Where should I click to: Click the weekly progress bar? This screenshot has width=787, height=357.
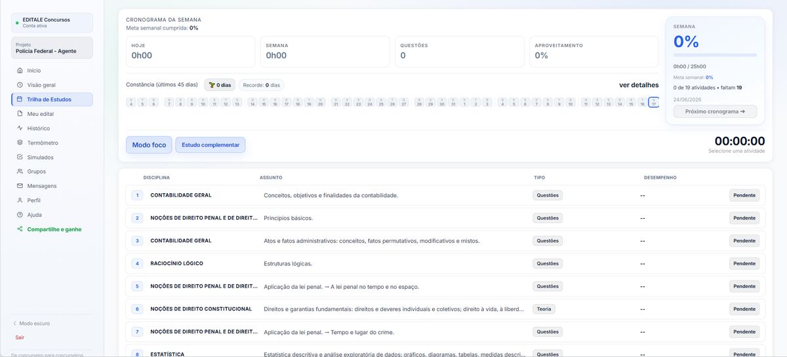[x=715, y=55]
